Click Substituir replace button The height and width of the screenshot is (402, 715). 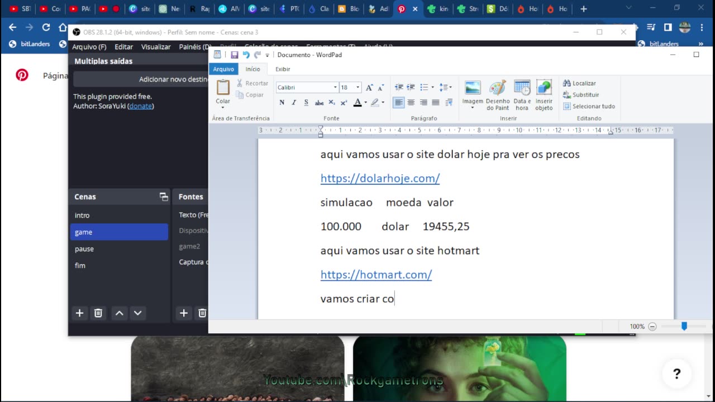581,95
